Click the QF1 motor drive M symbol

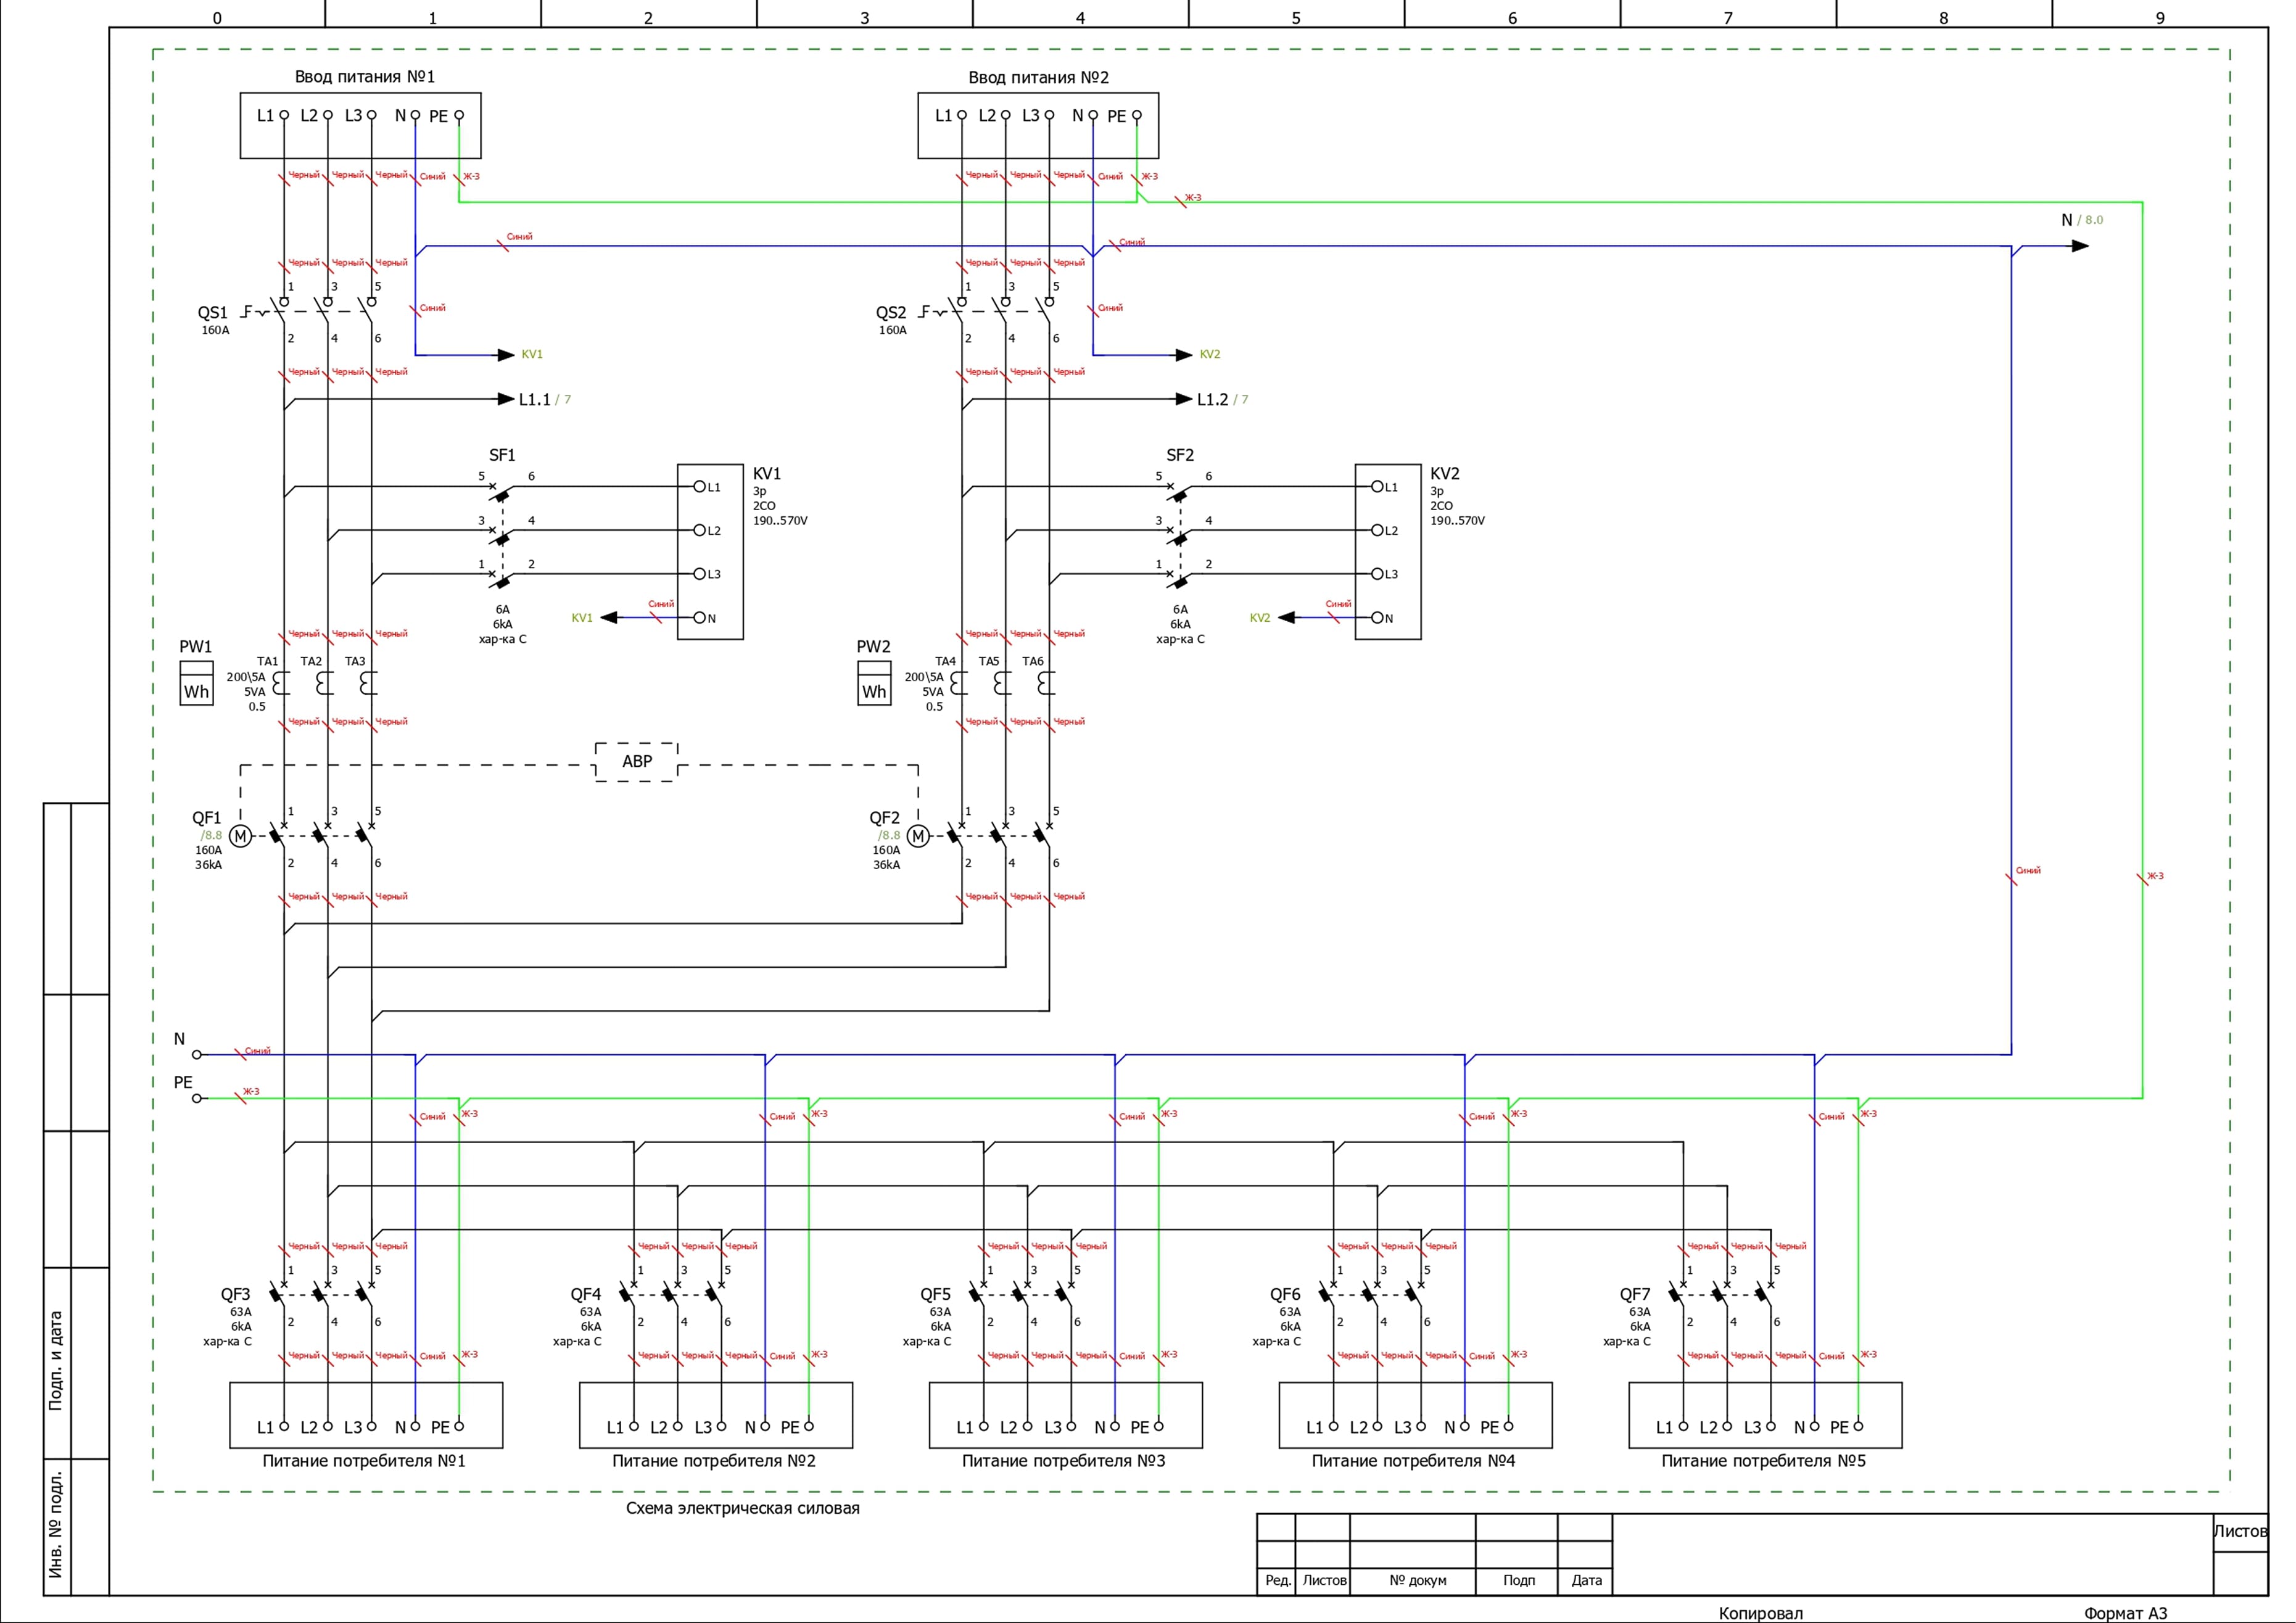click(x=240, y=836)
